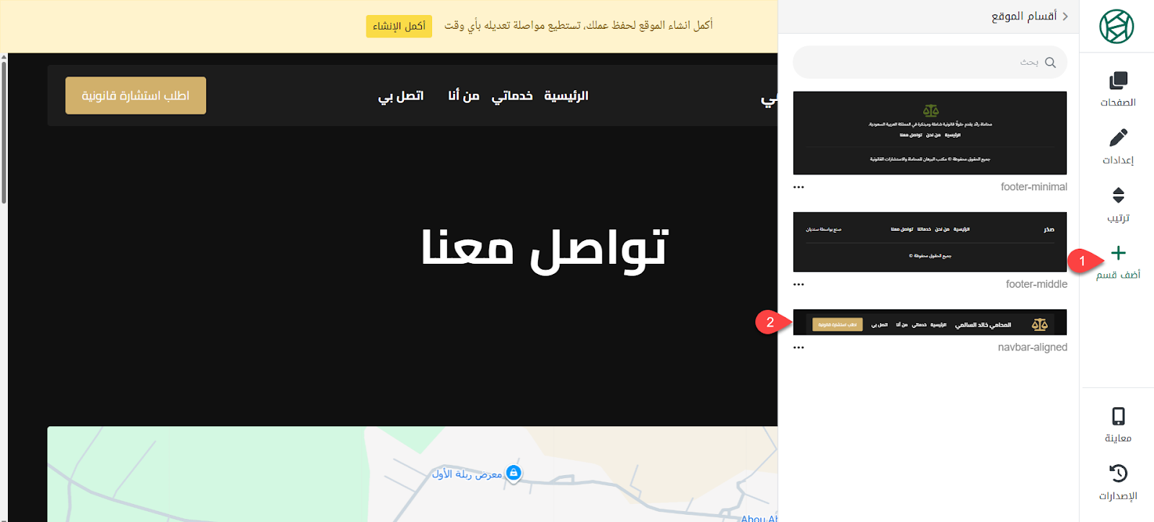Collapse the أقسام الموقع panel chevron
The image size is (1154, 522).
pos(1065,17)
